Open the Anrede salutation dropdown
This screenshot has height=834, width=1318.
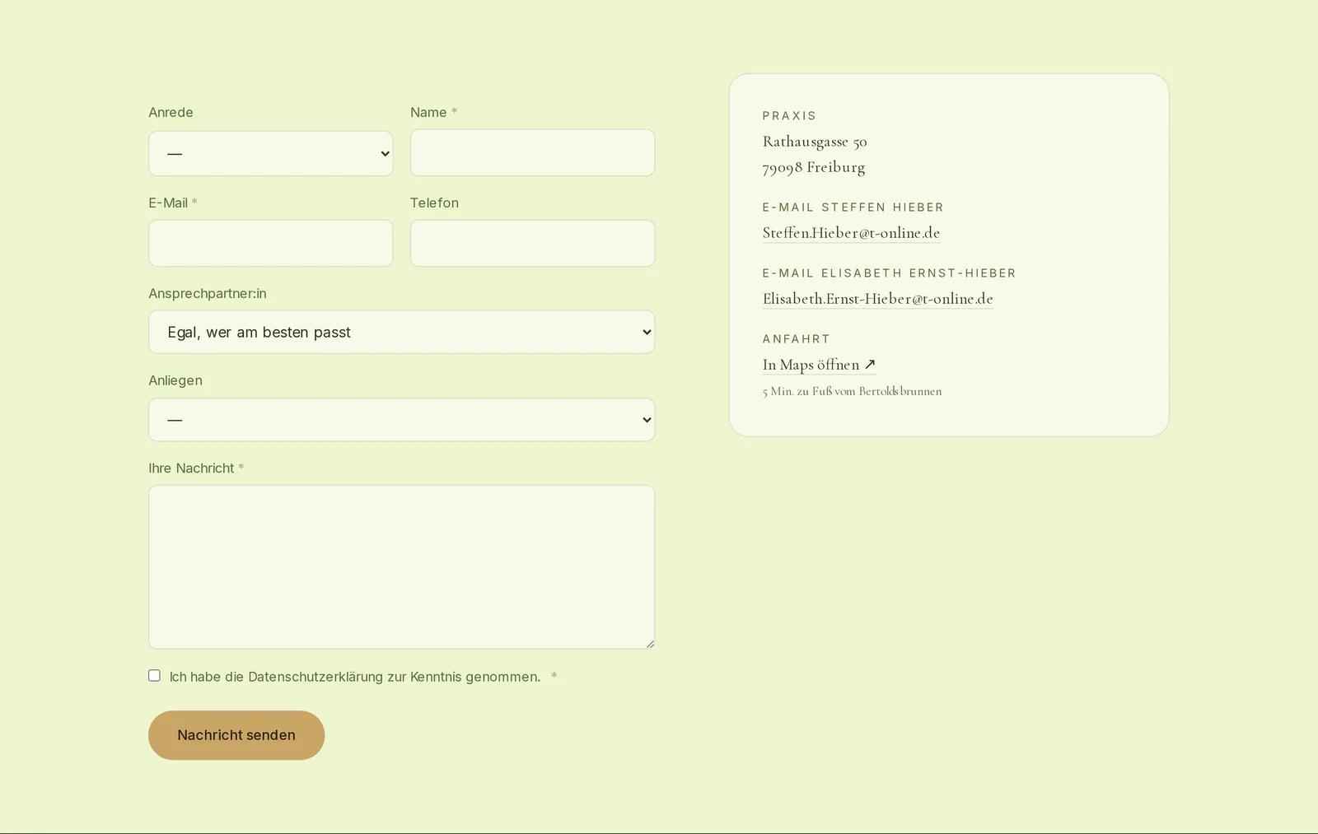(270, 153)
